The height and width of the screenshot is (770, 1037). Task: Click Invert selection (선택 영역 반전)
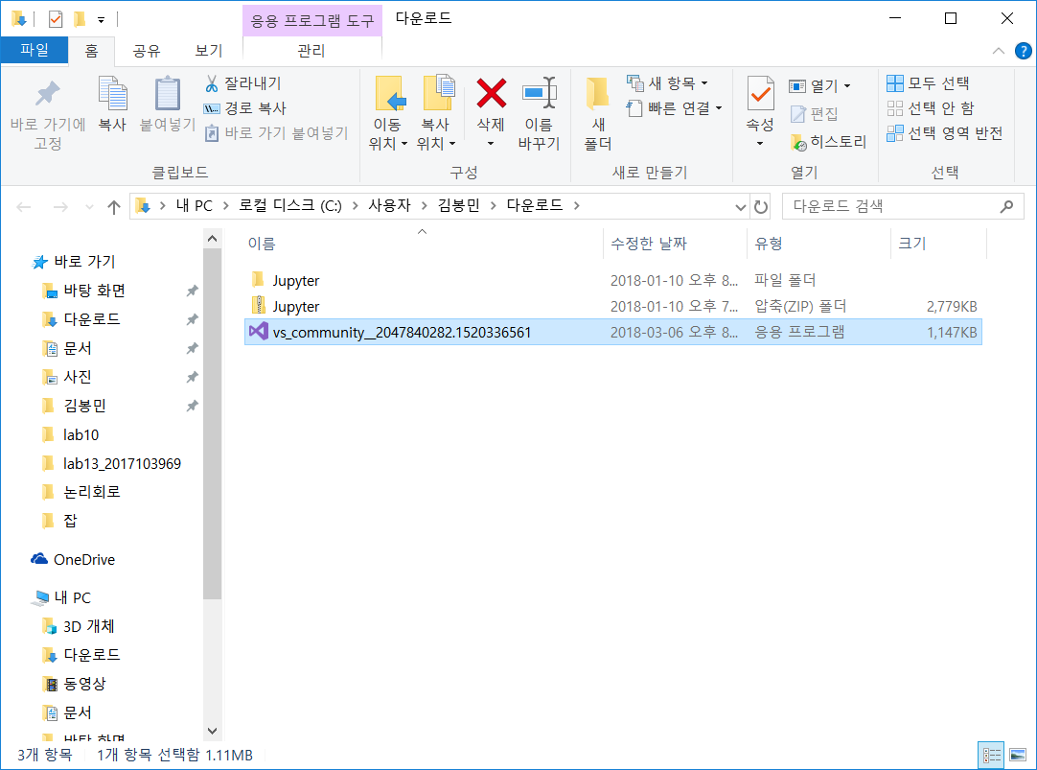coord(944,133)
